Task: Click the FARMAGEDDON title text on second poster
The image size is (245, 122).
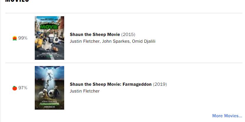Action: point(49,104)
